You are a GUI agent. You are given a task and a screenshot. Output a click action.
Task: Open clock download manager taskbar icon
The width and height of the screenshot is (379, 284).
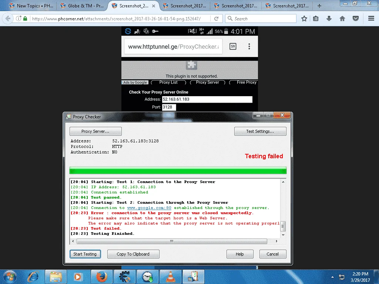tap(147, 277)
